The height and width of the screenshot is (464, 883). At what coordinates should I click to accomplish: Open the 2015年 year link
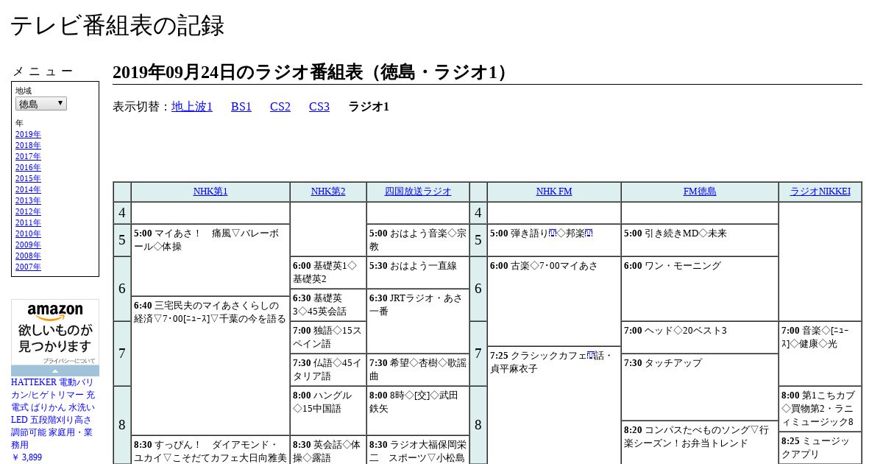pyautogui.click(x=28, y=178)
